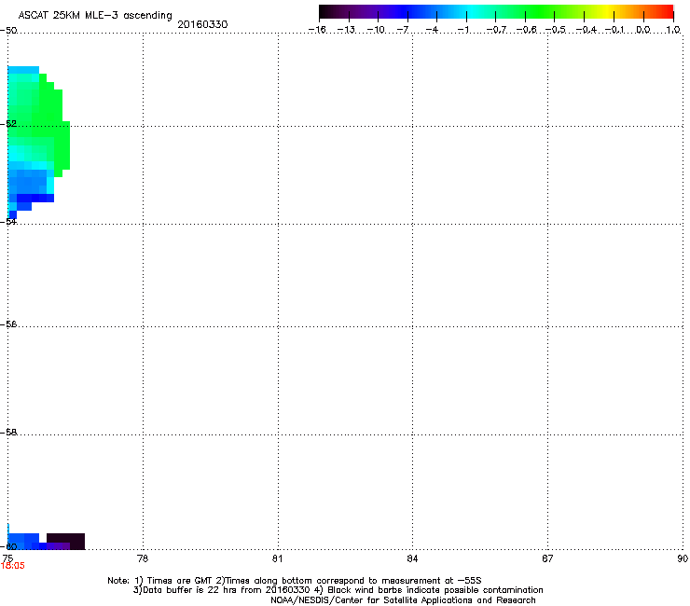Click the "-1" color scale label

(462, 30)
